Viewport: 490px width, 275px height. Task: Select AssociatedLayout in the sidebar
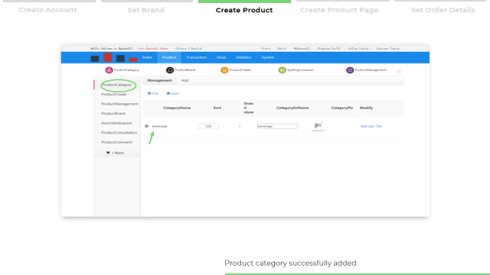tap(116, 123)
